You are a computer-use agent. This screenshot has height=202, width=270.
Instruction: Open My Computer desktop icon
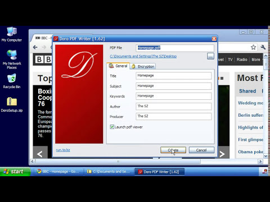click(x=12, y=35)
